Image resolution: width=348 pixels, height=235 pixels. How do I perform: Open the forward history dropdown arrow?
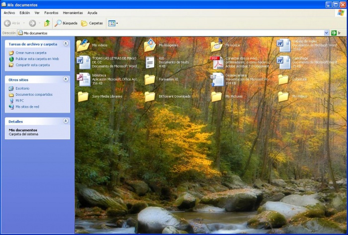pos(39,23)
